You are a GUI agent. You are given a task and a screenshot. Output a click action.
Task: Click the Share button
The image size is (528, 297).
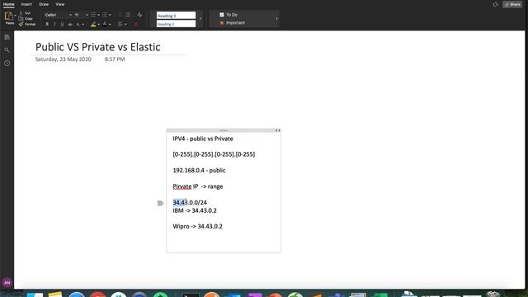(x=512, y=4)
